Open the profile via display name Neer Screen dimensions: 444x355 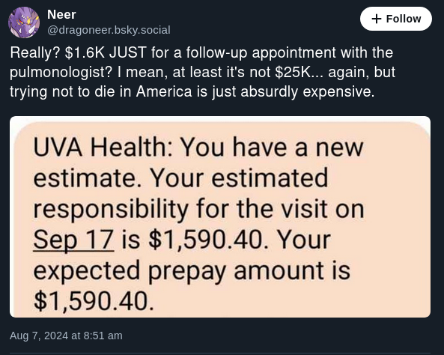tap(61, 14)
